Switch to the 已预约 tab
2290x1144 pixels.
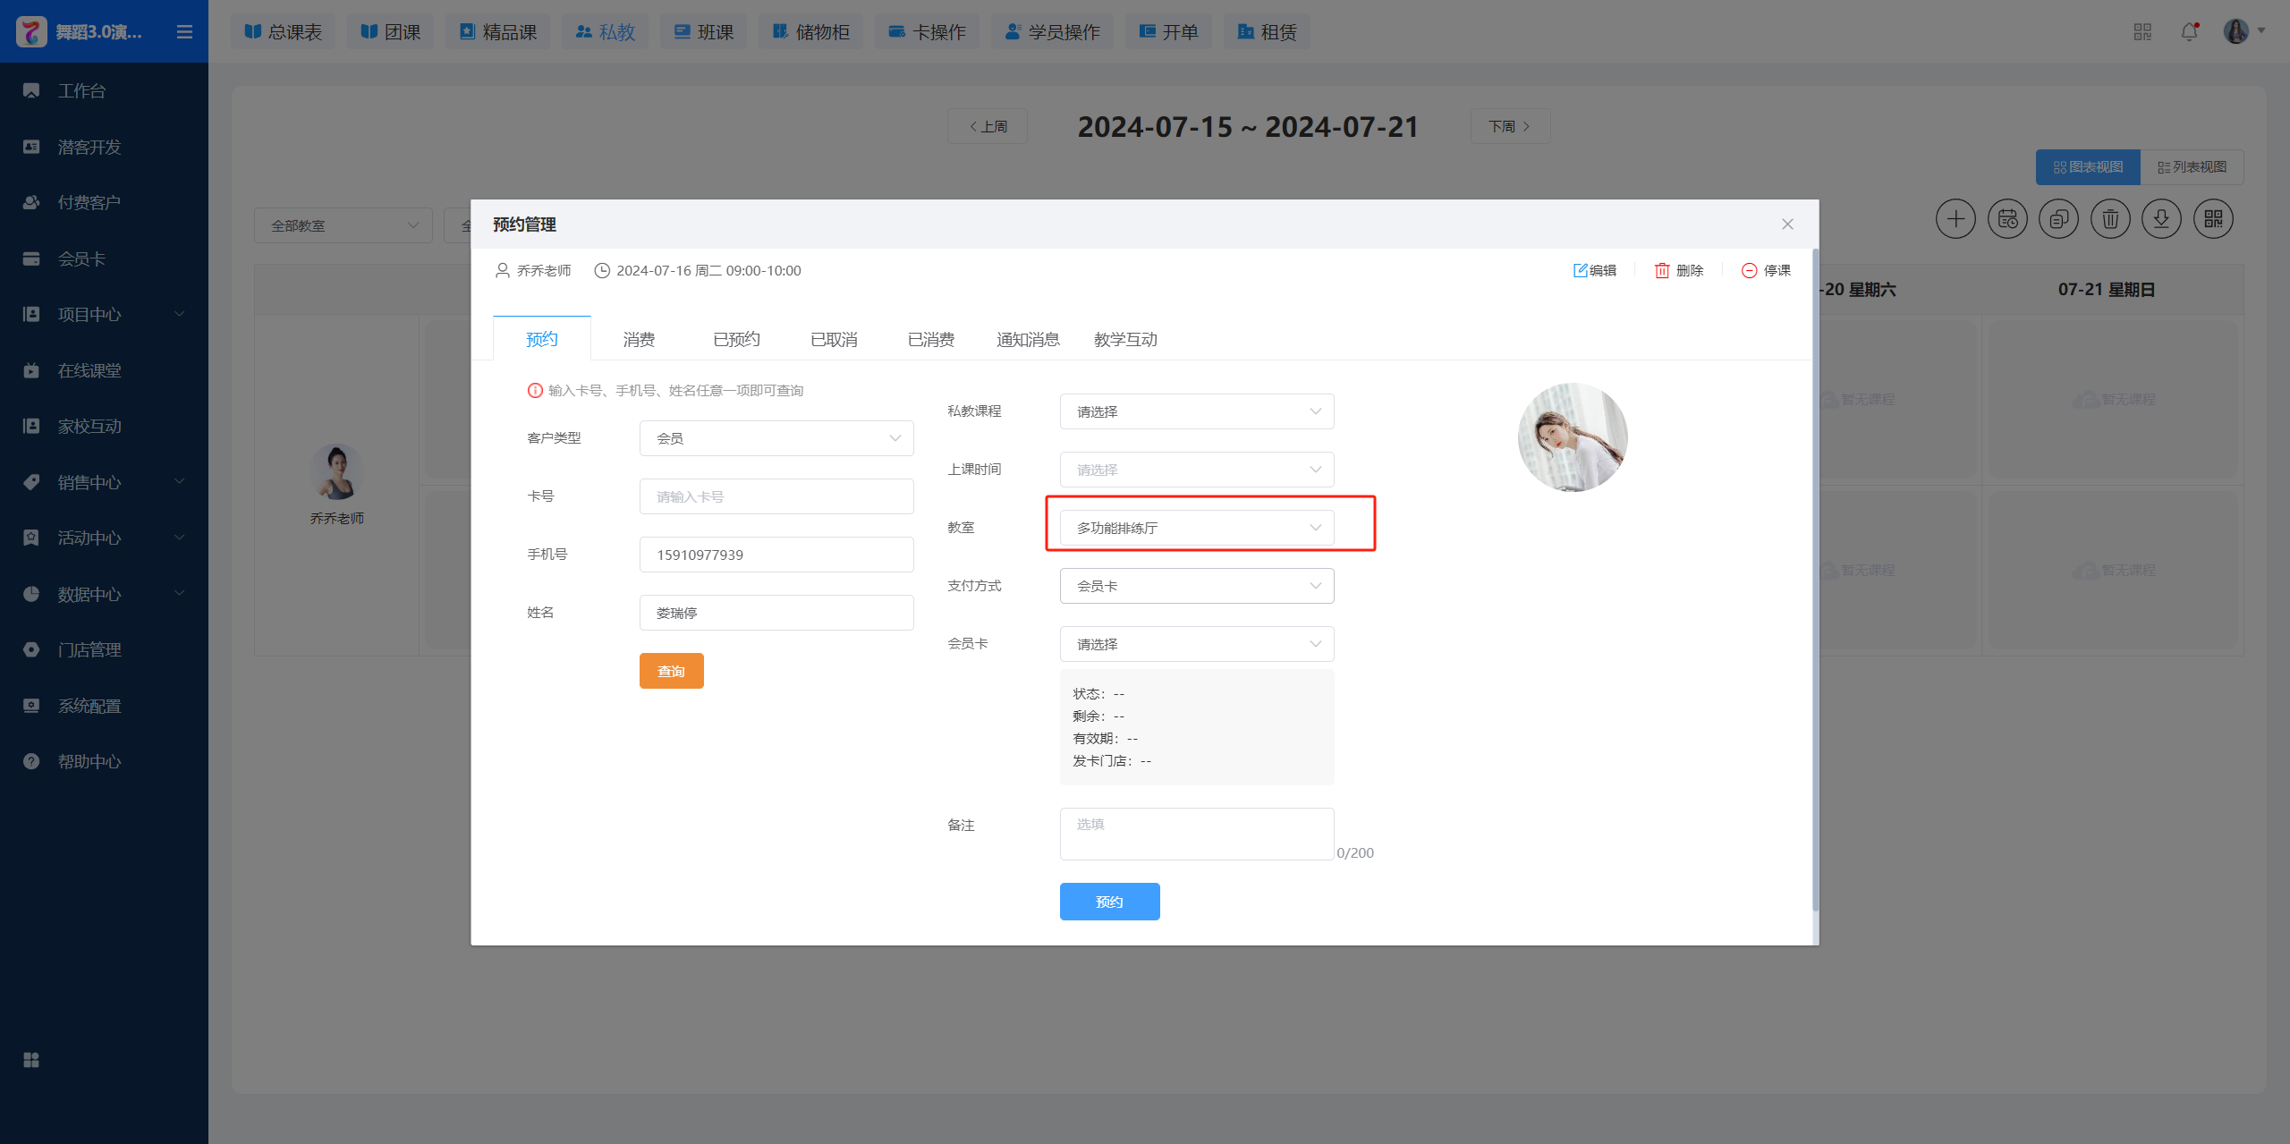pos(736,340)
